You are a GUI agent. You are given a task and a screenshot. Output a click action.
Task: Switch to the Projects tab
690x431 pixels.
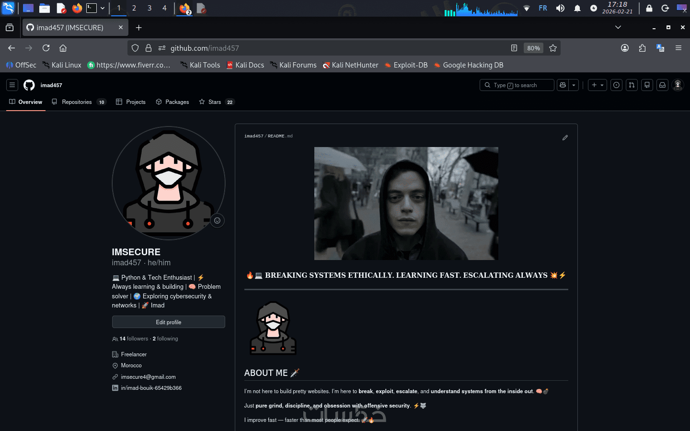[x=131, y=102]
